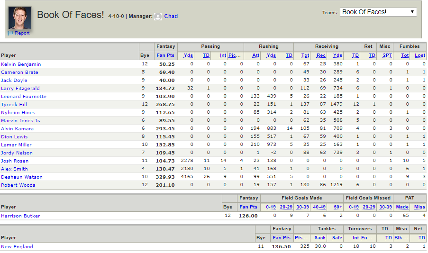Open Larry Fitzgerald's player page
The image size is (428, 253).
20,89
